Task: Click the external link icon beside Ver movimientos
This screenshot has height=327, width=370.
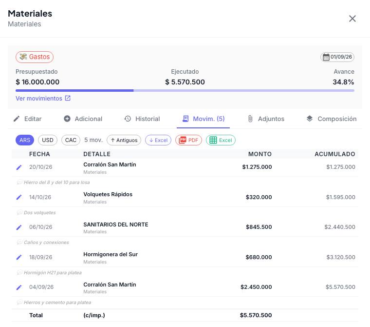Action: pyautogui.click(x=68, y=98)
